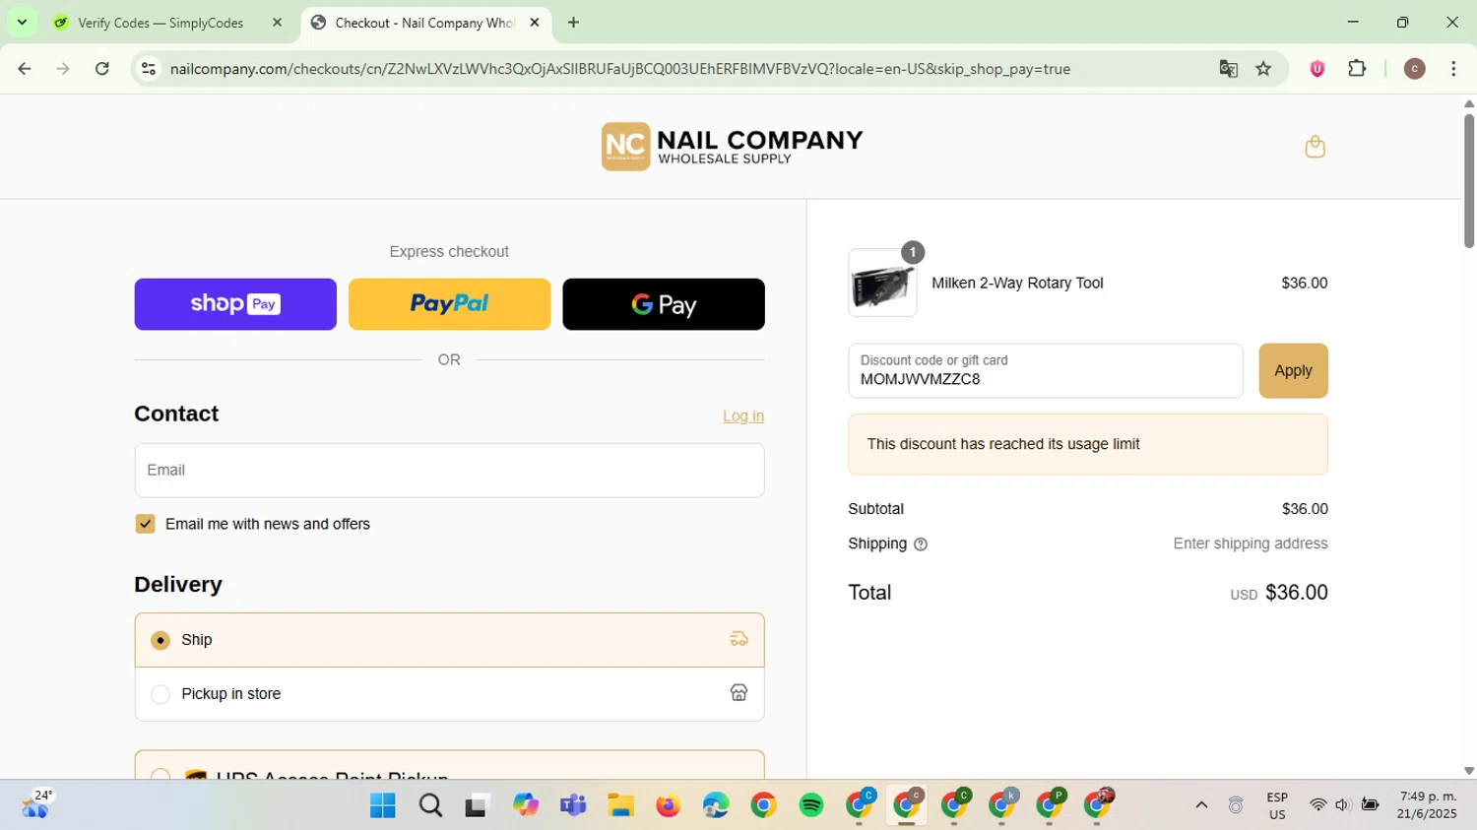The width and height of the screenshot is (1477, 830).
Task: Open File Explorer from taskbar
Action: [x=620, y=806]
